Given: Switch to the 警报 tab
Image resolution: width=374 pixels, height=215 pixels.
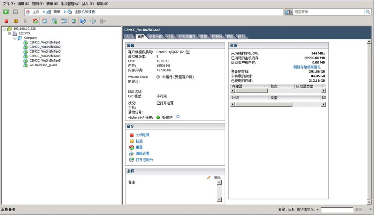Looking at the screenshot, I should 203,37.
